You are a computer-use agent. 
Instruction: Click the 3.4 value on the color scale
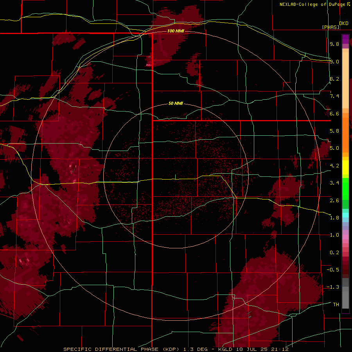pyautogui.click(x=334, y=183)
